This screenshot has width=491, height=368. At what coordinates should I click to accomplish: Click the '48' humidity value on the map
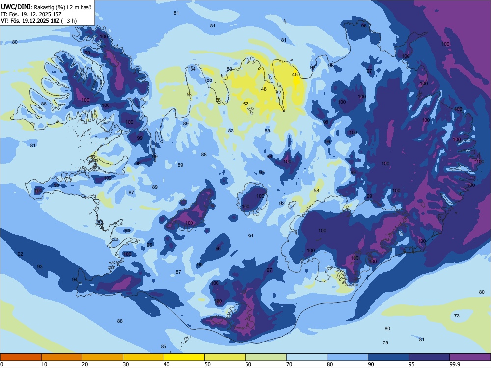click(264, 89)
